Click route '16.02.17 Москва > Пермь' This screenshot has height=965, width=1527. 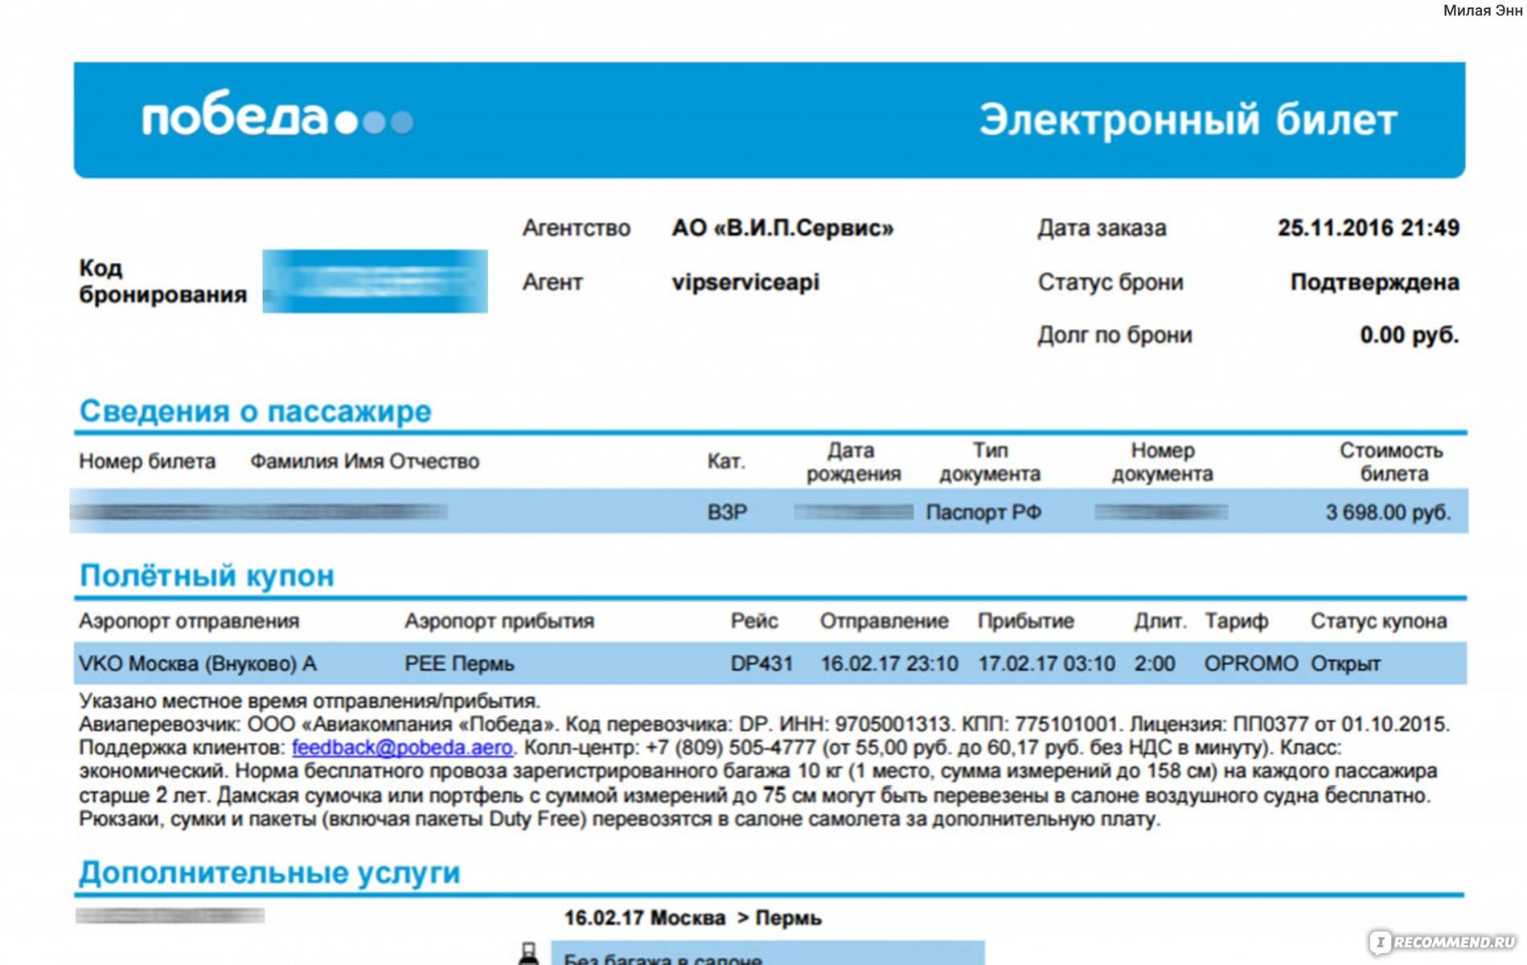(x=692, y=918)
